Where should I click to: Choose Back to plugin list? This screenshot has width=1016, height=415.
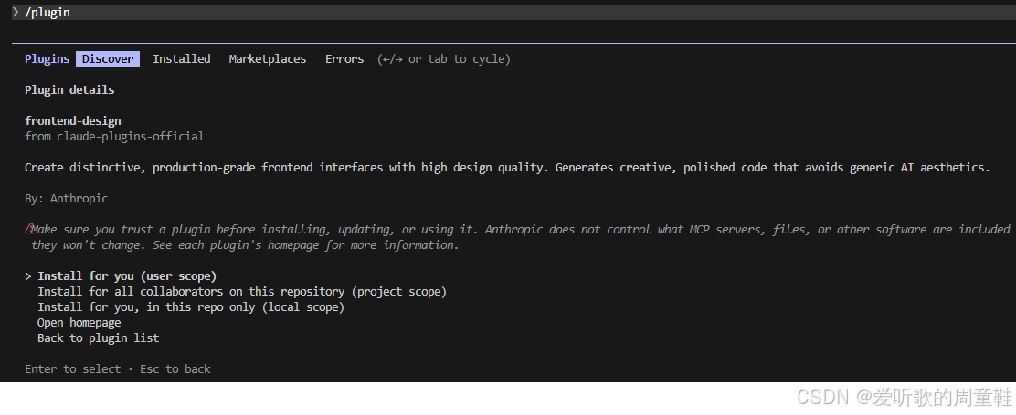99,338
